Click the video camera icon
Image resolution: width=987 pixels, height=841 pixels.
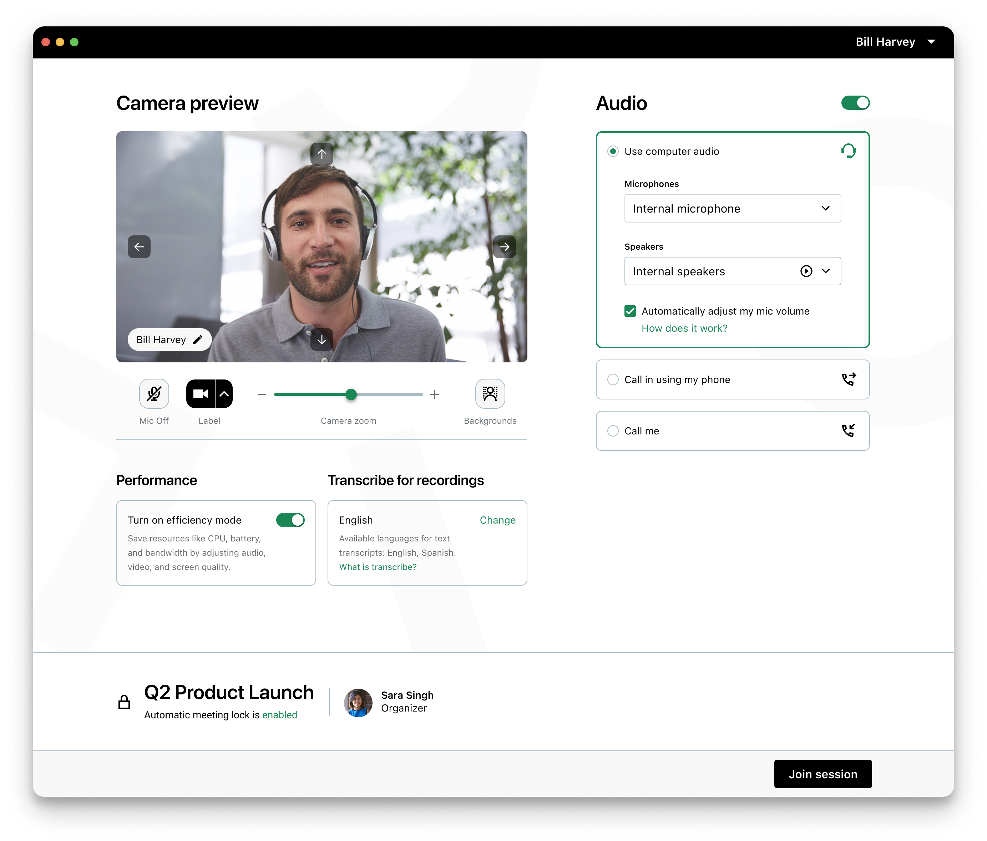coord(200,394)
